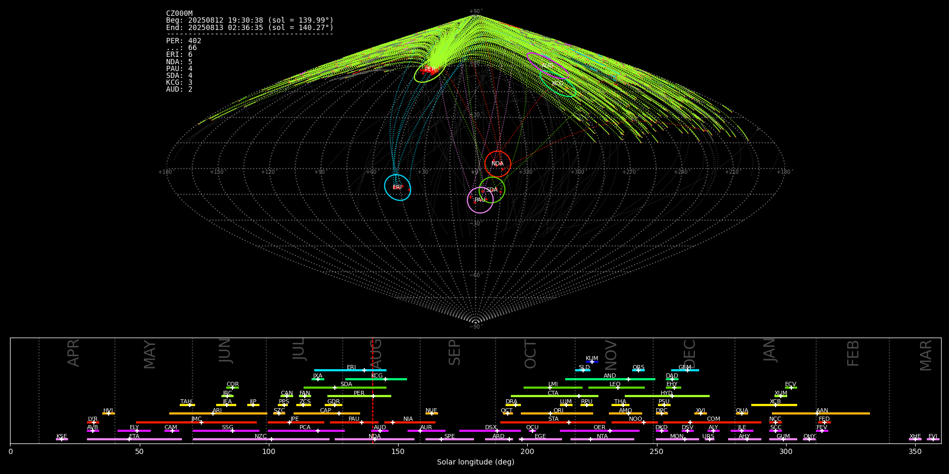Screen dimensions: 949x474
Task: Click the LEO shower bar in timeline
Action: click(x=616, y=388)
